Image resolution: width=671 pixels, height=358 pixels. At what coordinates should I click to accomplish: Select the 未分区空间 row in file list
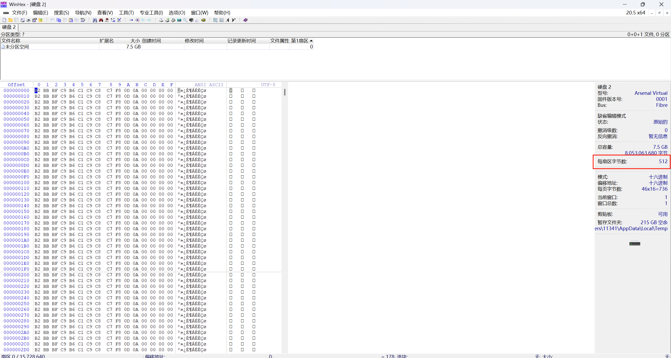(x=17, y=47)
